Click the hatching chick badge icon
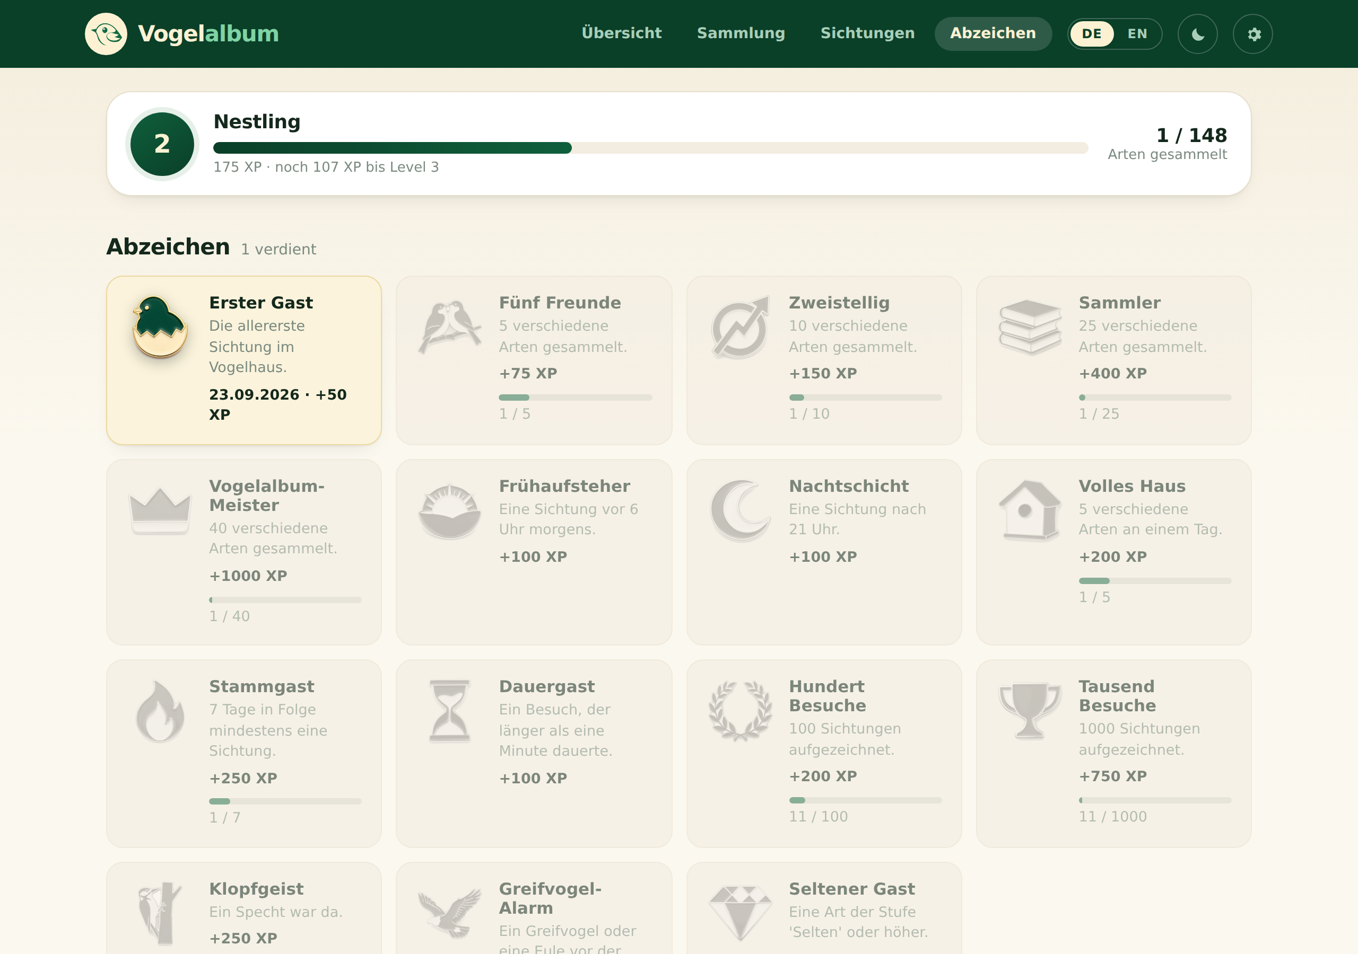The image size is (1358, 954). (x=160, y=327)
